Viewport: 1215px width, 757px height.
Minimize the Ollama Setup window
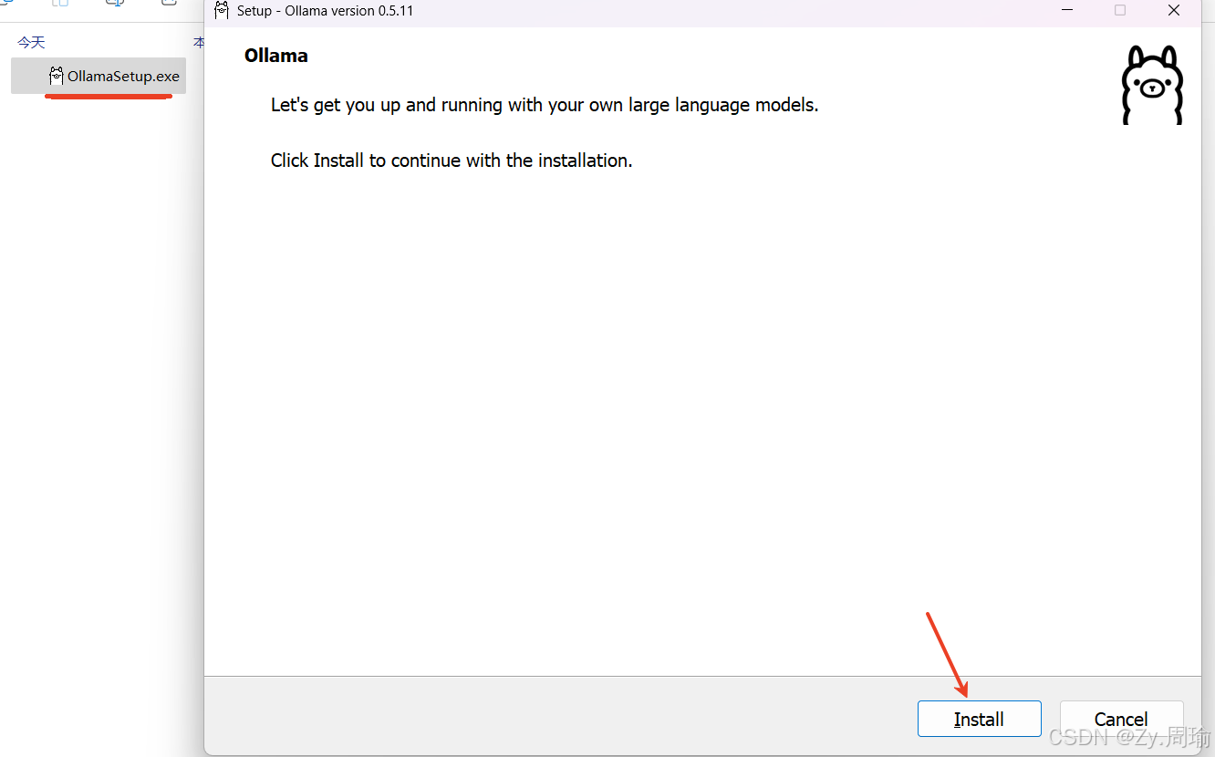[x=1065, y=11]
